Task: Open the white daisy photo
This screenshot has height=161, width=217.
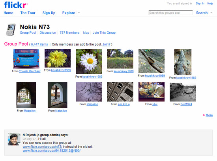Action: coord(89,61)
